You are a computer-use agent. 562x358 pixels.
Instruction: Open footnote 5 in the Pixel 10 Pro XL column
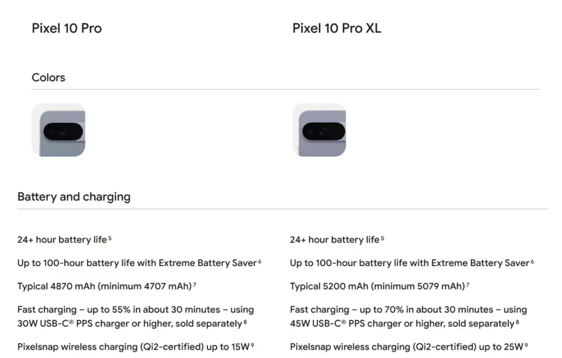coord(382,238)
